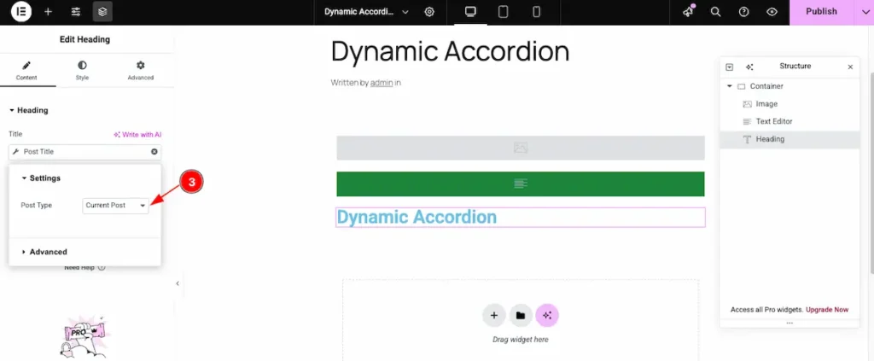The height and width of the screenshot is (361, 874).
Task: Open the help question mark icon
Action: click(743, 12)
